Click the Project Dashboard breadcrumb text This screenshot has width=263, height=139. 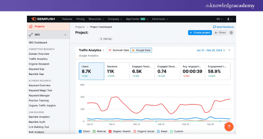[x=101, y=27]
